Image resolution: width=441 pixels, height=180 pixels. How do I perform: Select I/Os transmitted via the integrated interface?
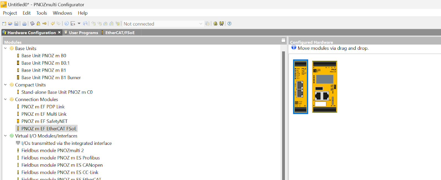66,143
